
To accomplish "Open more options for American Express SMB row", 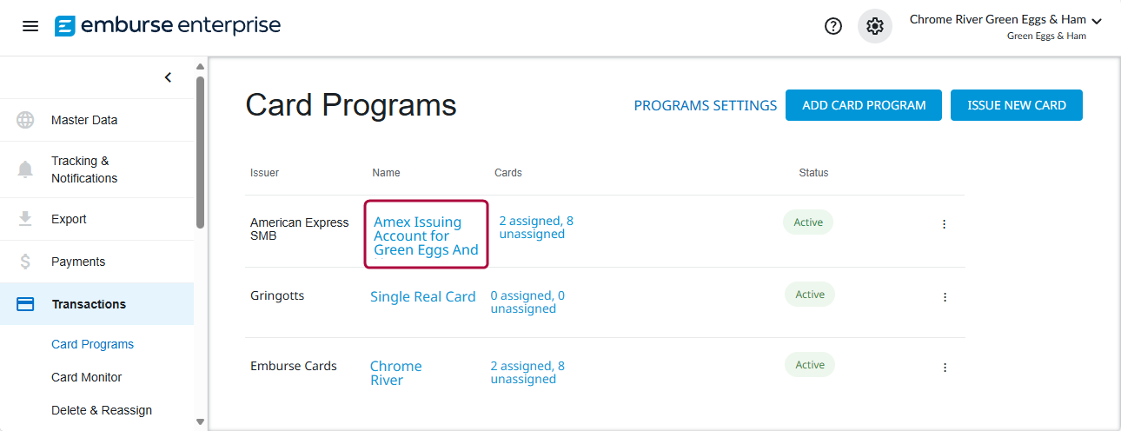I will (x=944, y=224).
